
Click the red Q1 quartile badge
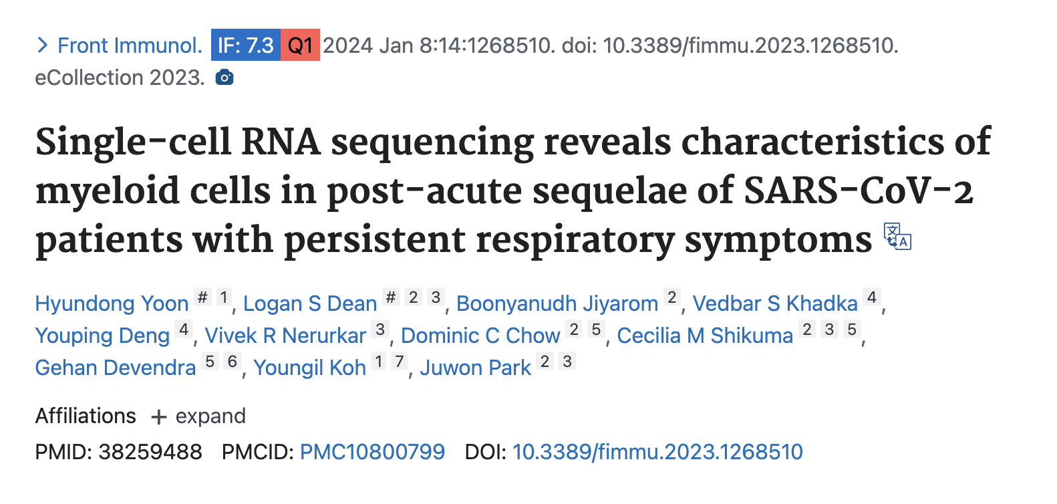coord(300,45)
